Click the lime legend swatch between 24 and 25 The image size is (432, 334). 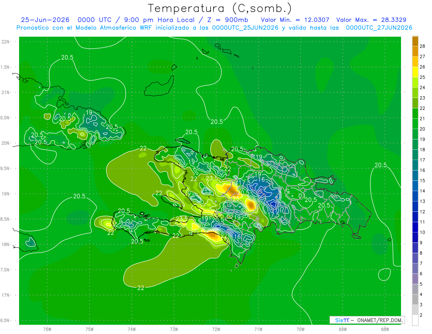pos(415,82)
